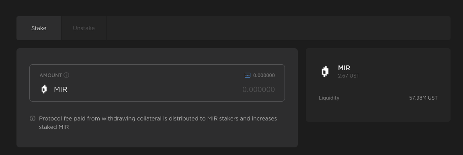Click the 2.67 UST price text
Screen dimensions: 463x155
[348, 76]
